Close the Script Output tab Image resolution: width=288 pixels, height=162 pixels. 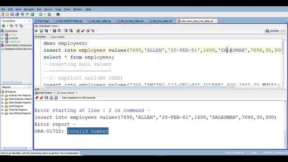54,93
